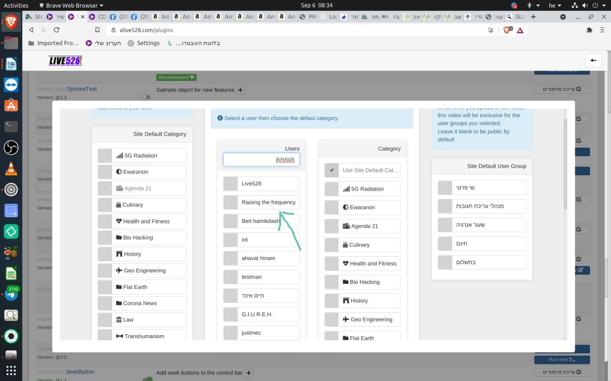The height and width of the screenshot is (381, 611).
Task: Launch OBS Studio from the dock
Action: coord(11,148)
